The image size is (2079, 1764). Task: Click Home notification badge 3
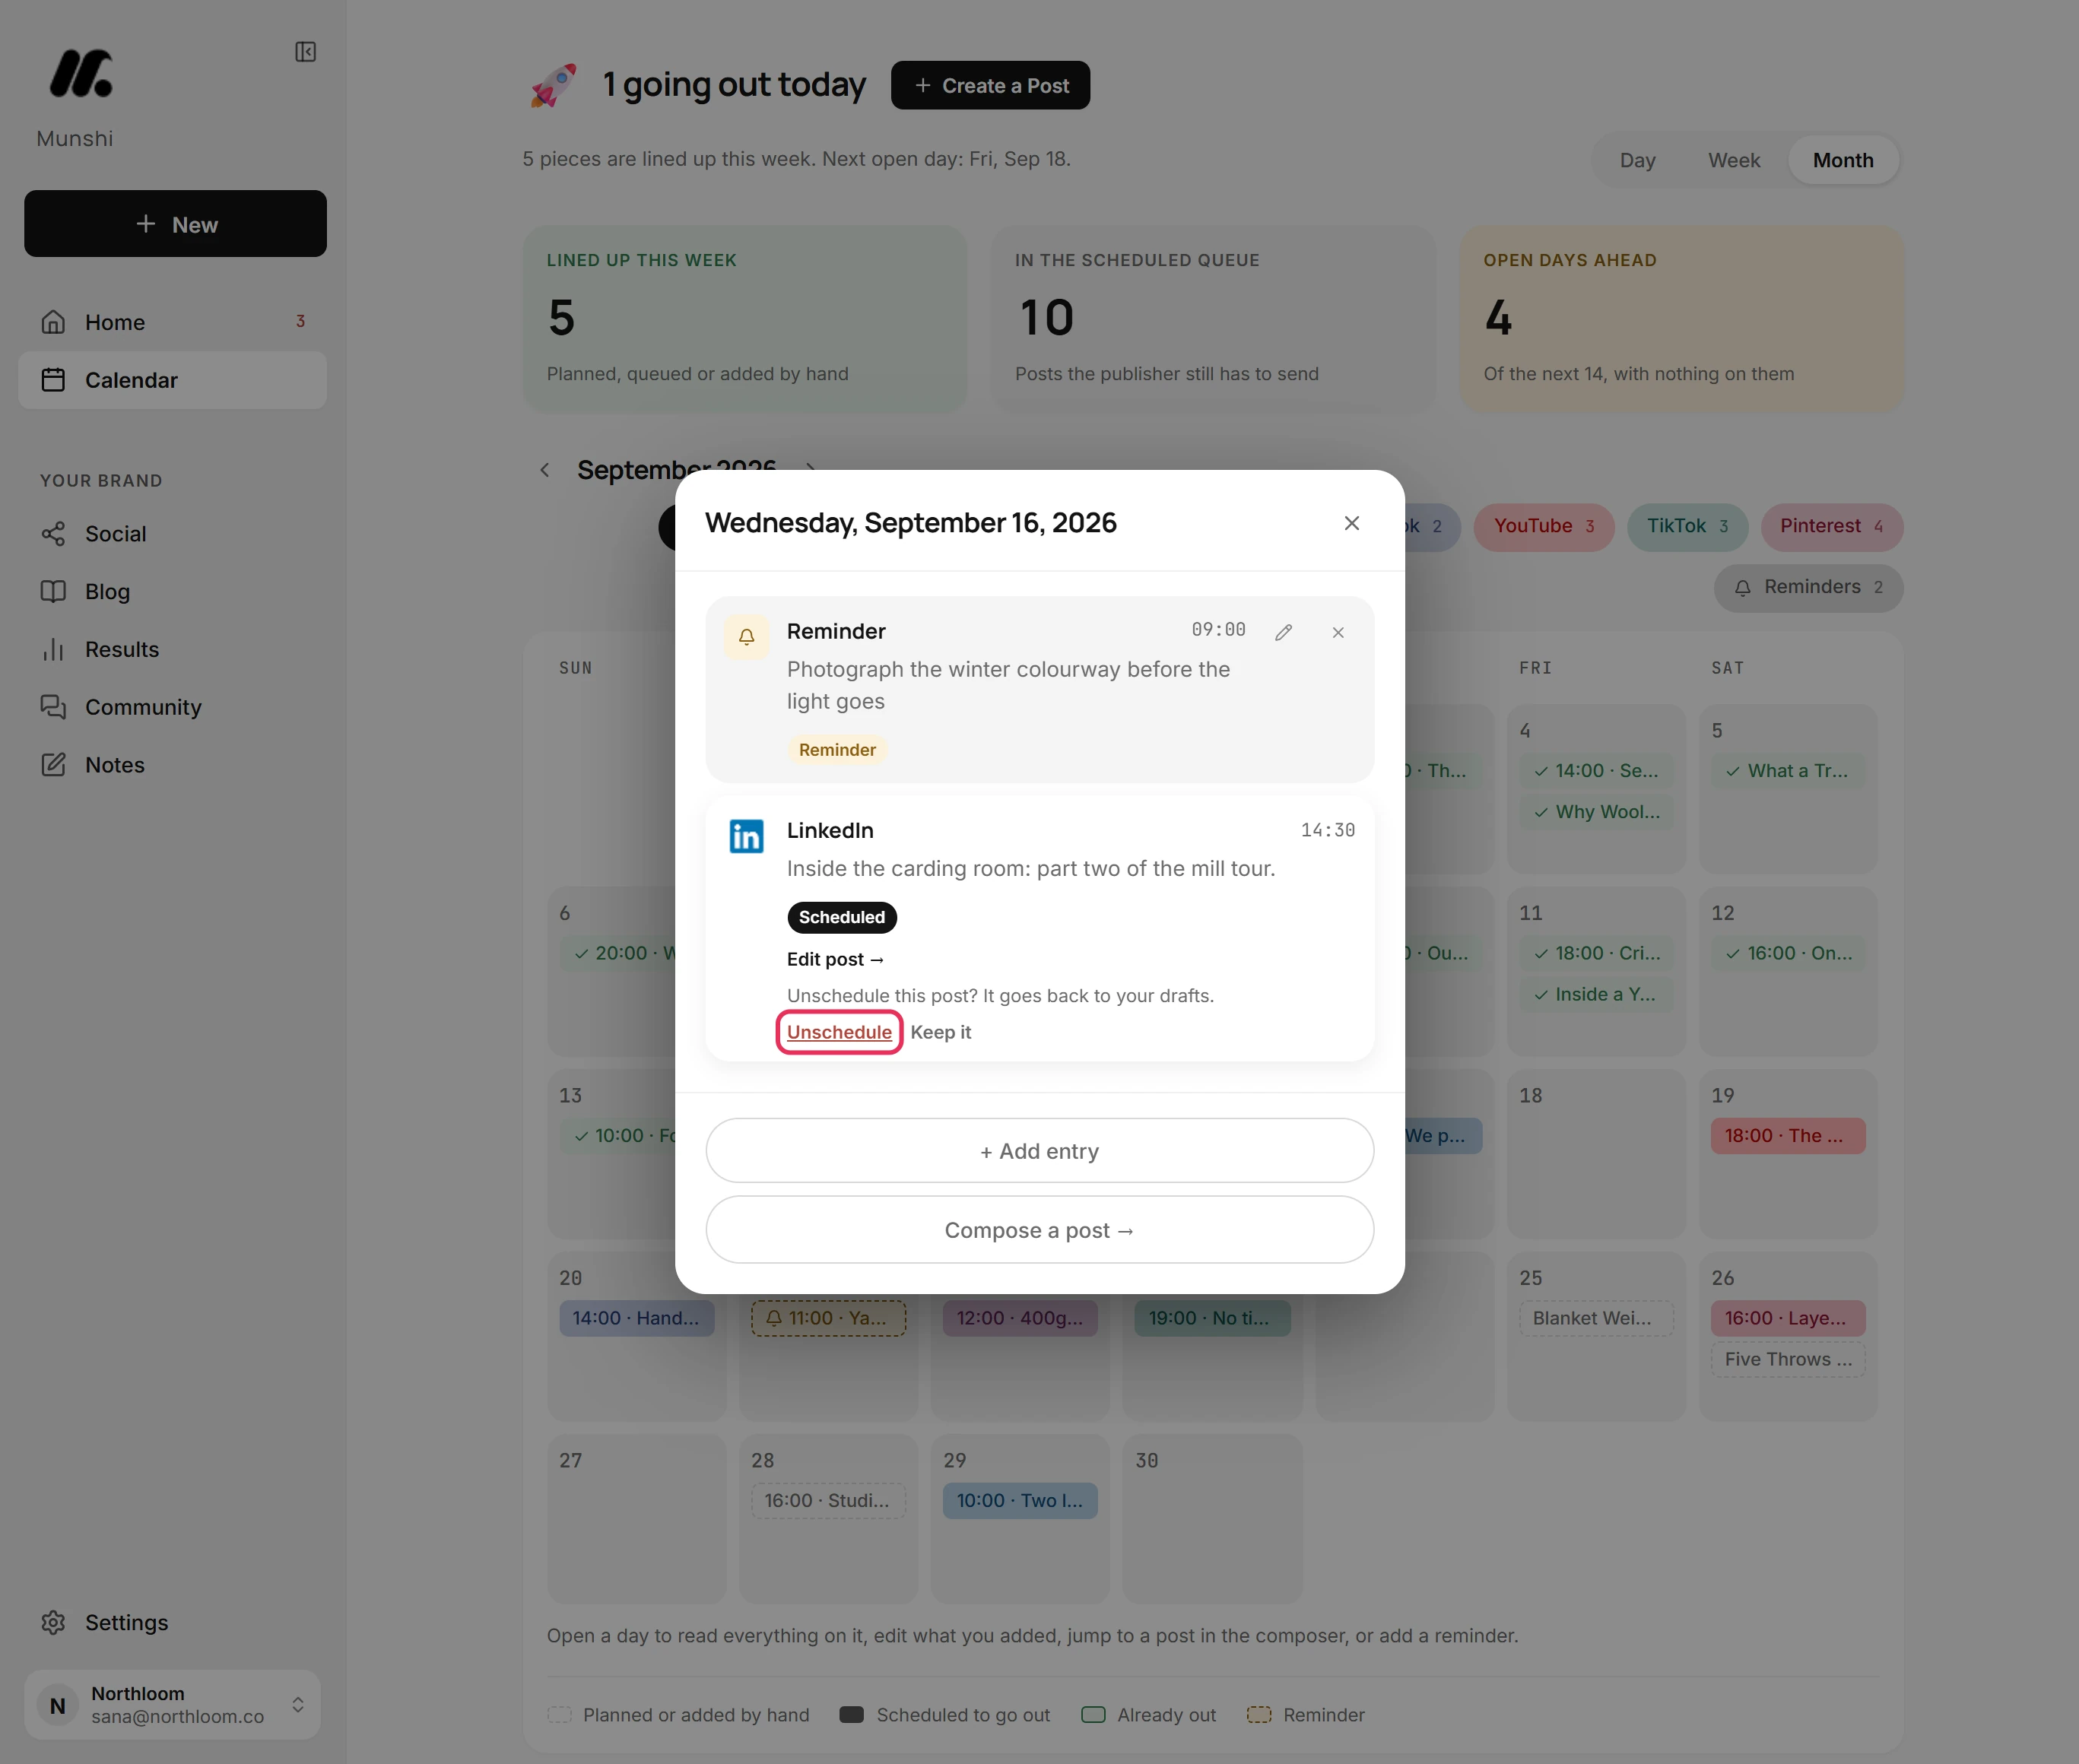(300, 322)
